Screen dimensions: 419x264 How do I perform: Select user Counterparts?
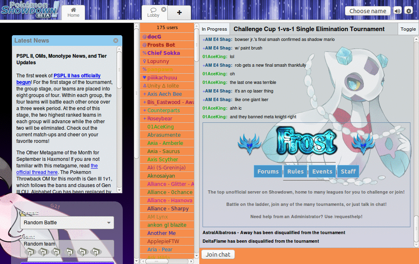[167, 111]
